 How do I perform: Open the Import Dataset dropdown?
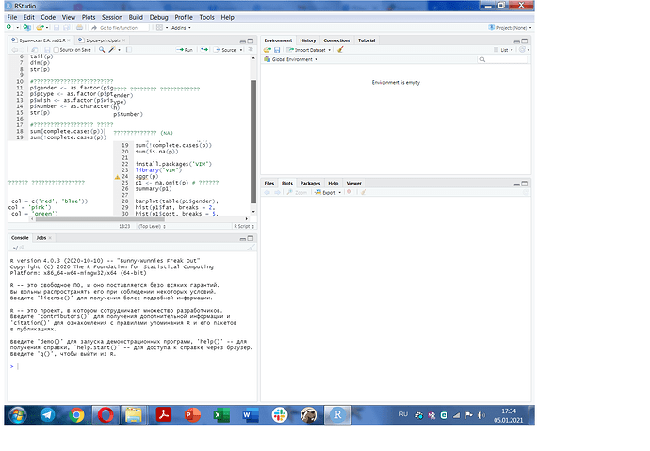309,50
